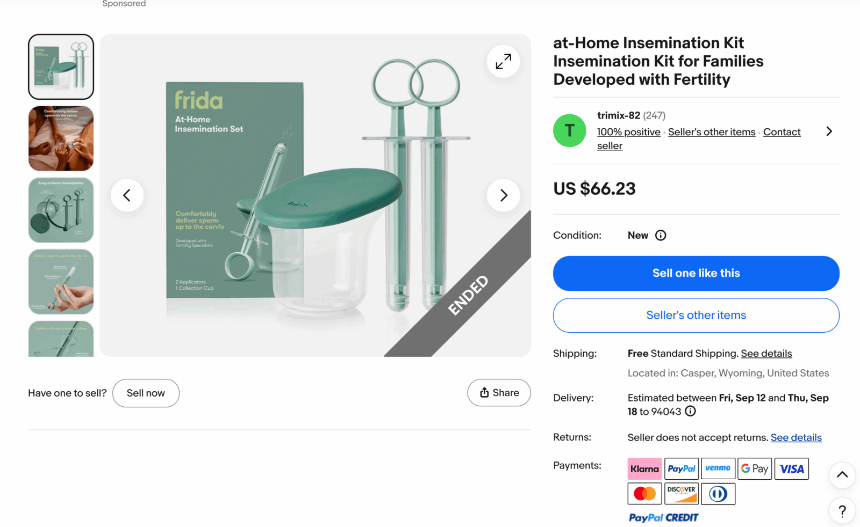
Task: See details for returns policy
Action: point(795,437)
